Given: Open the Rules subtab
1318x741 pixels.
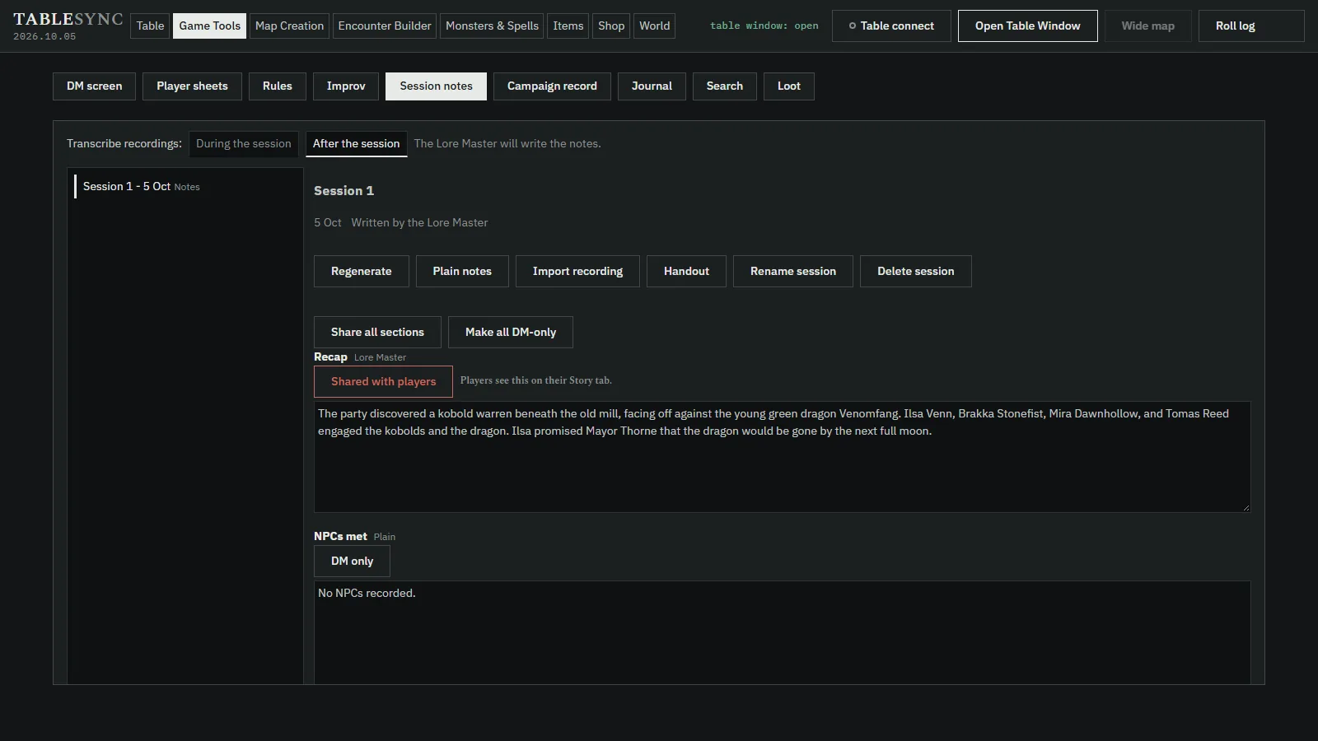Looking at the screenshot, I should point(277,86).
